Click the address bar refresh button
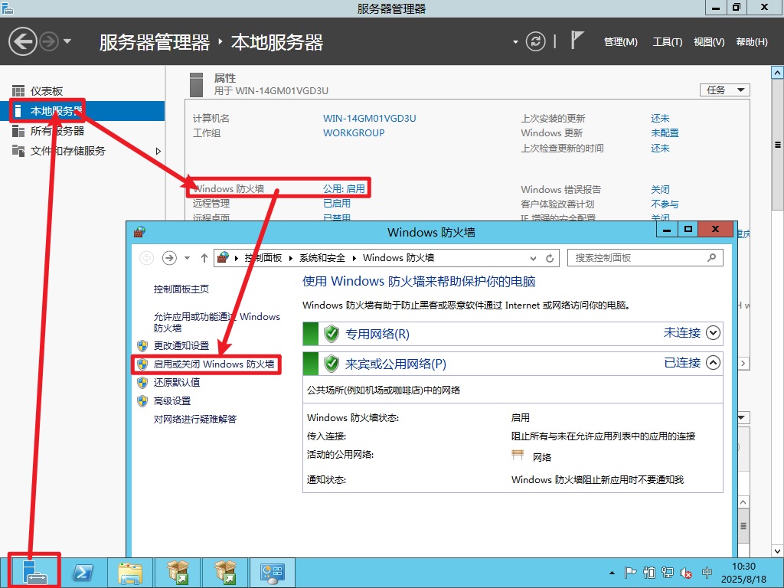 tap(550, 258)
